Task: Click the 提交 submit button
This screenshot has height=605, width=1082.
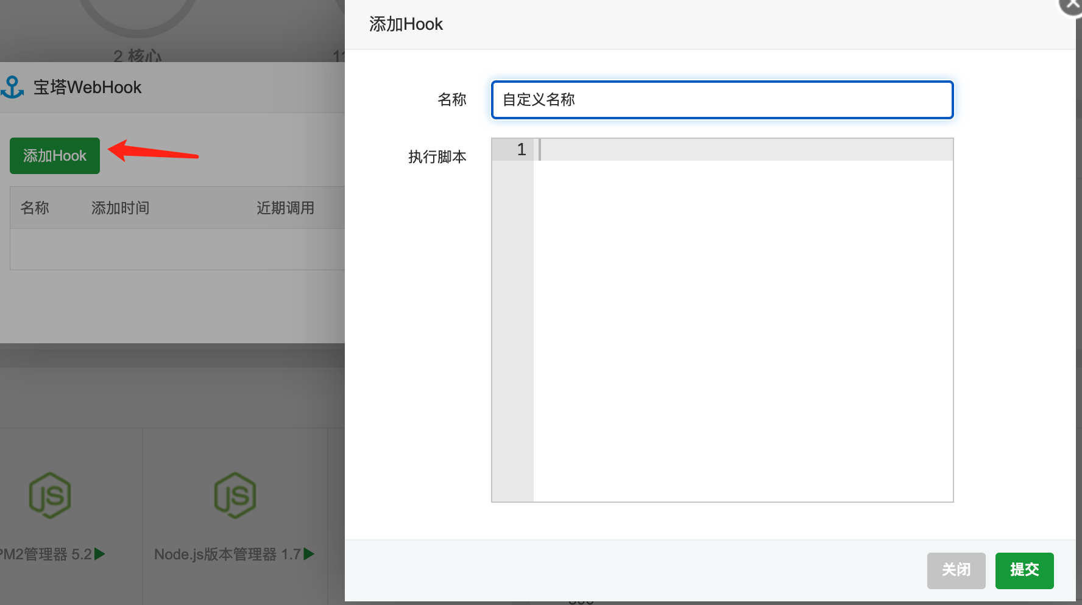Action: 1024,570
